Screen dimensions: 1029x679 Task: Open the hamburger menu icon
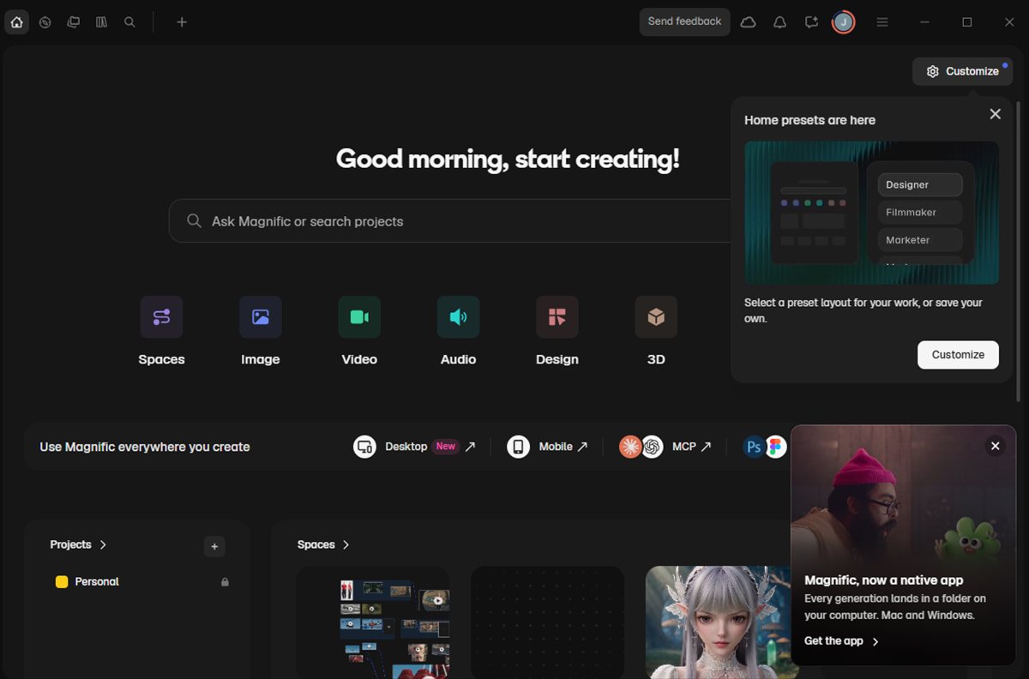(882, 22)
